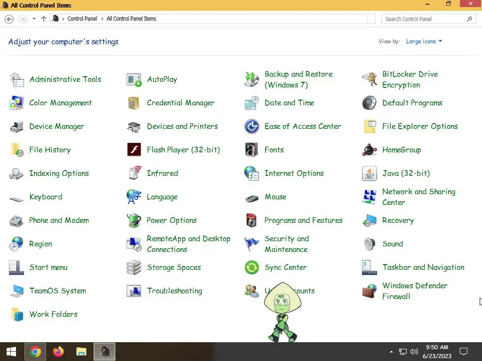The height and width of the screenshot is (361, 482).
Task: Select Control Panel in the breadcrumb
Action: (82, 19)
